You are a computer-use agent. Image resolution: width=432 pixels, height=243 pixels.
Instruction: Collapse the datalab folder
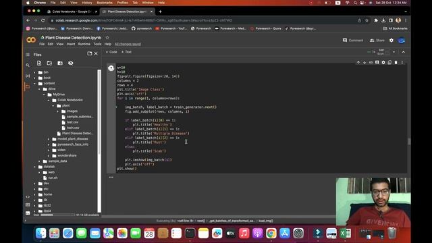click(x=34, y=167)
